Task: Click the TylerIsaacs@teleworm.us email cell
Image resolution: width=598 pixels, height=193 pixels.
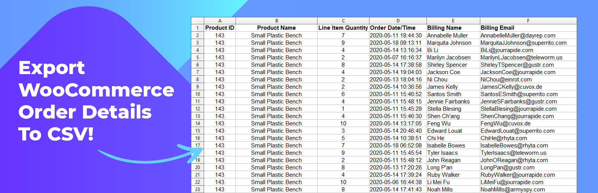Action: click(513, 153)
